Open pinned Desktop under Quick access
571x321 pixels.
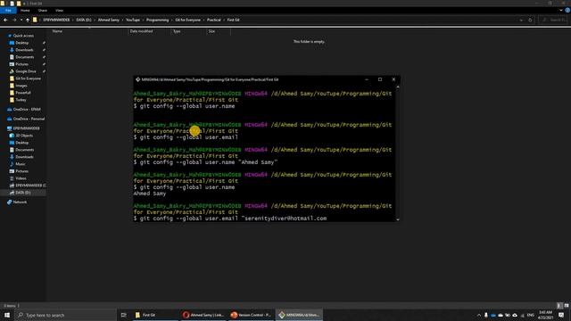coord(21,43)
